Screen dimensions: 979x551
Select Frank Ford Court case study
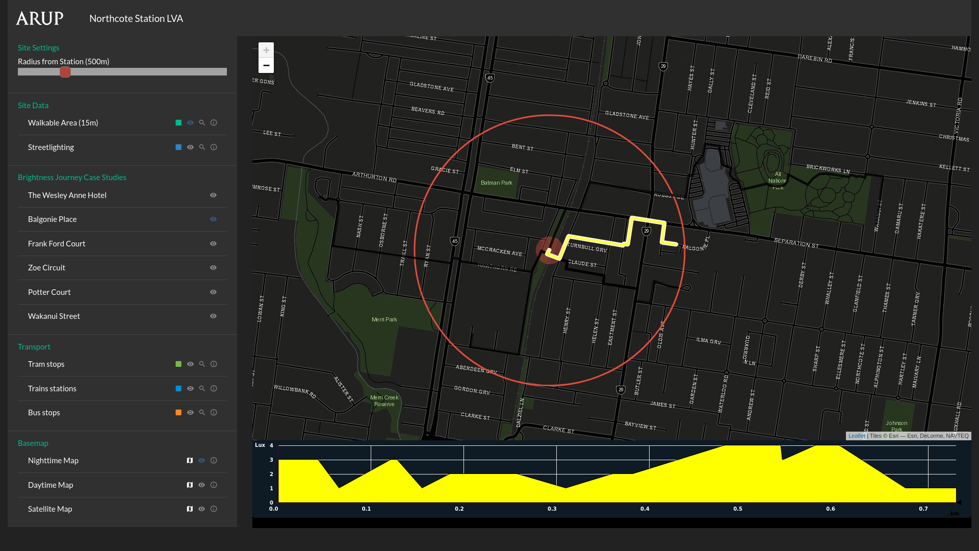pyautogui.click(x=57, y=244)
